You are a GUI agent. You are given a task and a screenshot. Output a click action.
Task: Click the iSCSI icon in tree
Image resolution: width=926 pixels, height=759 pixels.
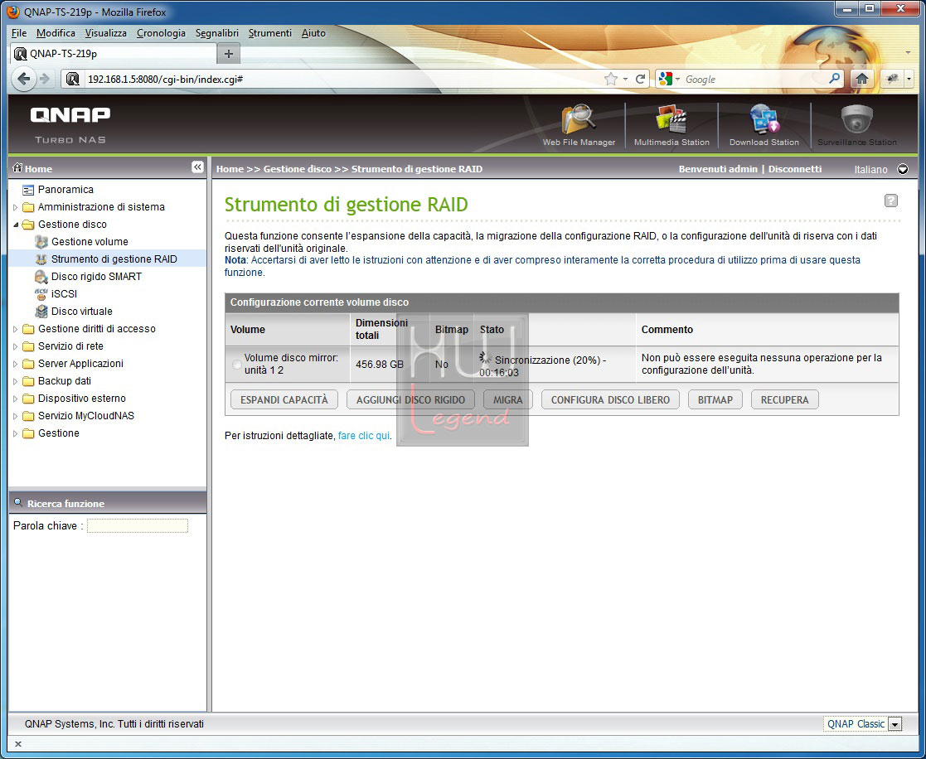point(41,293)
